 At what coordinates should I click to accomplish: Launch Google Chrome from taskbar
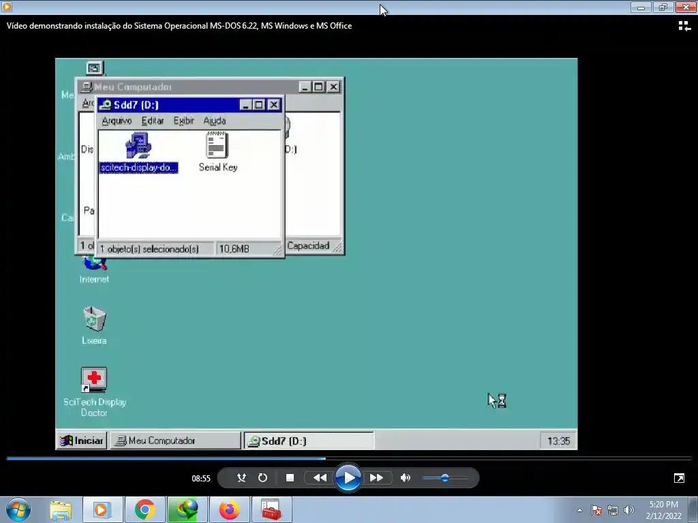[145, 510]
